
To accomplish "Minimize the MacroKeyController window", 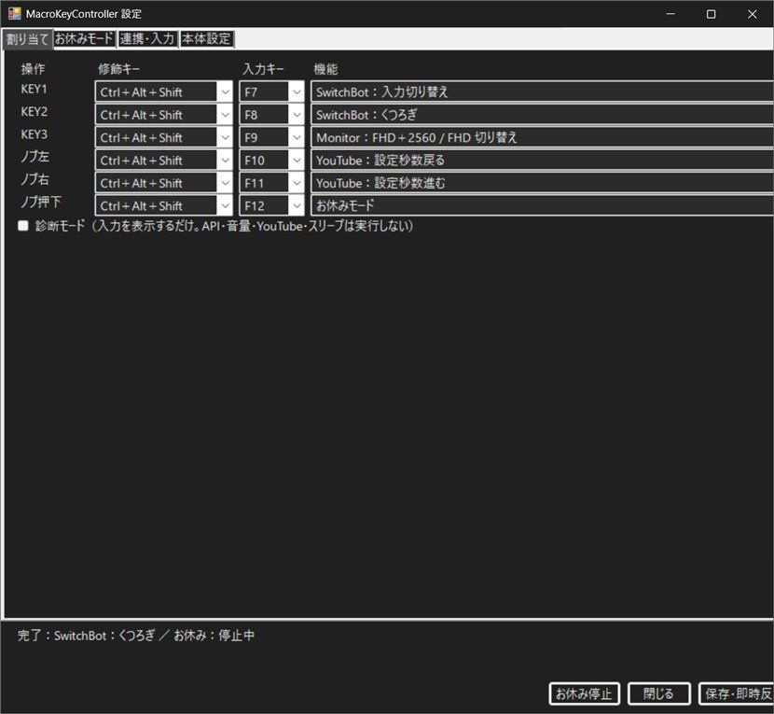I will [x=670, y=14].
